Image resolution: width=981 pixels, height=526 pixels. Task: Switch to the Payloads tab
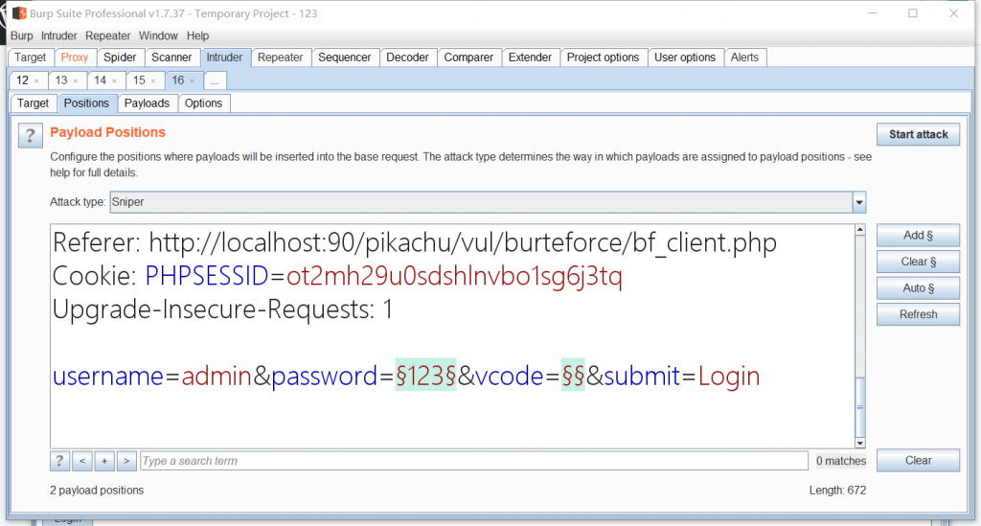147,103
